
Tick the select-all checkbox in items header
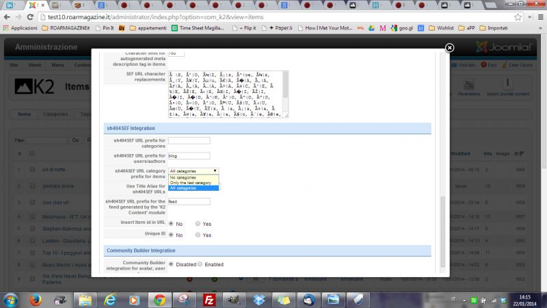[x=32, y=153]
